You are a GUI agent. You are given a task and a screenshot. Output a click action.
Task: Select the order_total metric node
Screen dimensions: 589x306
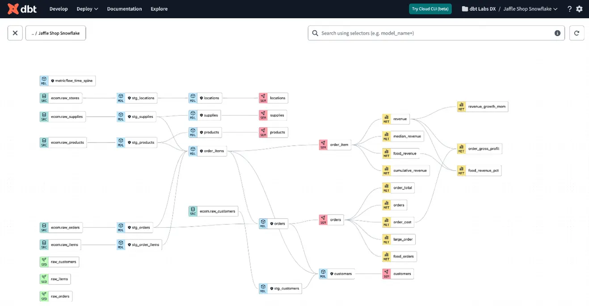[399, 188]
